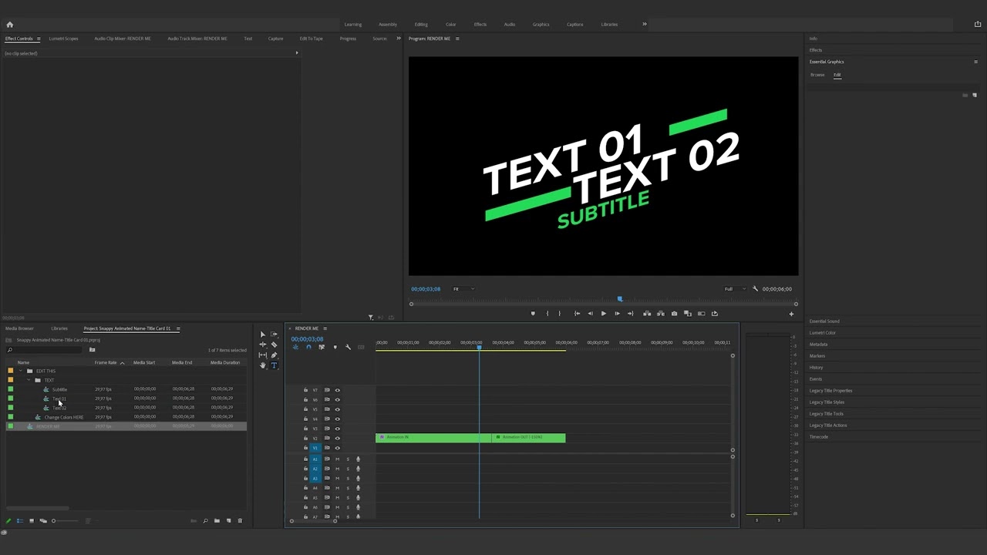The height and width of the screenshot is (555, 987).
Task: Collapse the TEXT bin folder
Action: coord(29,380)
